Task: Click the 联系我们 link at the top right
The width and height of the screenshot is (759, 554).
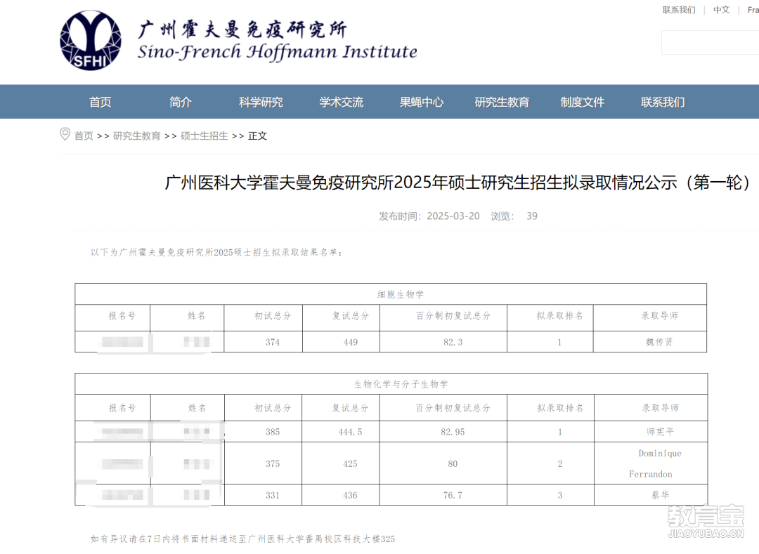Action: click(x=679, y=10)
